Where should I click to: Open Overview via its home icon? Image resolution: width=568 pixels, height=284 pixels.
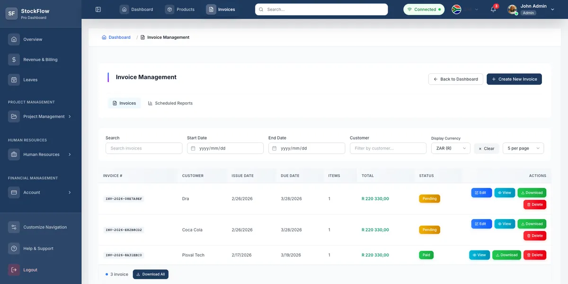coord(14,39)
